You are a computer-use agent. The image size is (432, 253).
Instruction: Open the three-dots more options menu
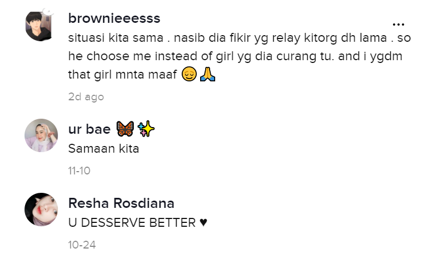[x=398, y=25]
